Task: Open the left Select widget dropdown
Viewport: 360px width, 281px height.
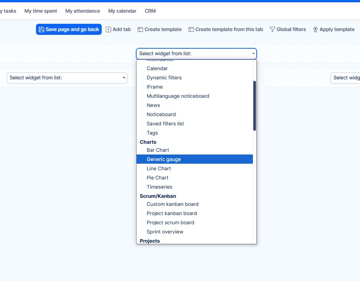Action: (x=67, y=78)
